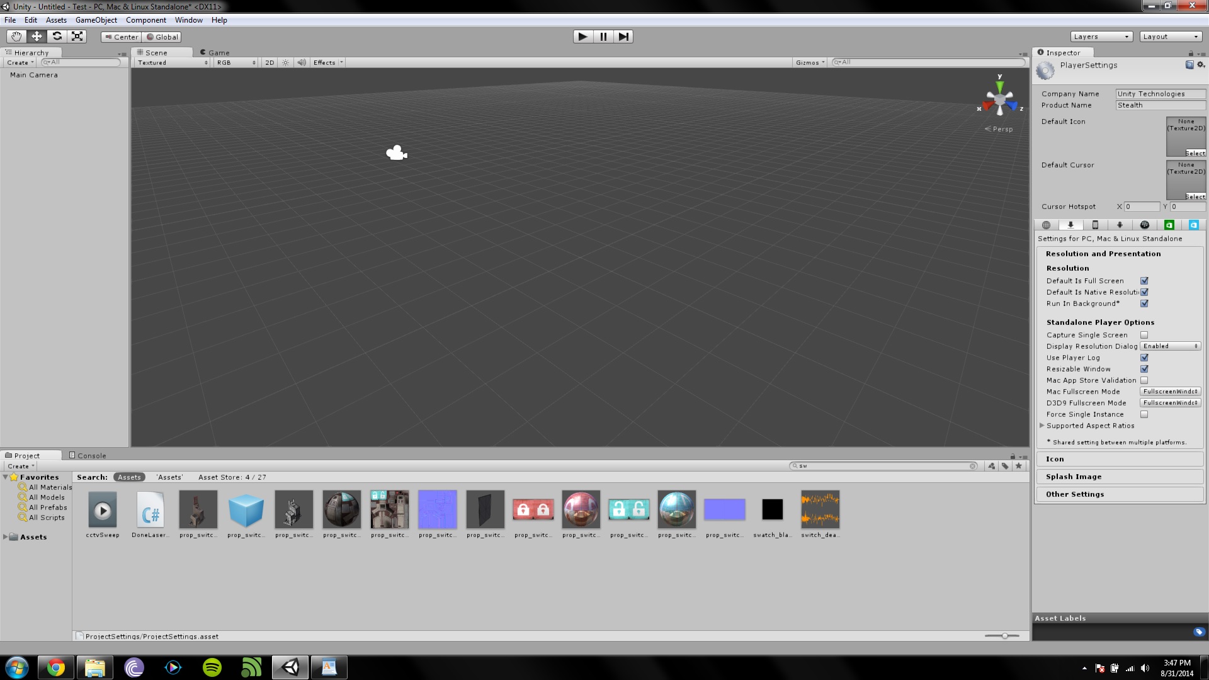Open the DoneLaser script thumbnail
The width and height of the screenshot is (1209, 680).
[150, 509]
